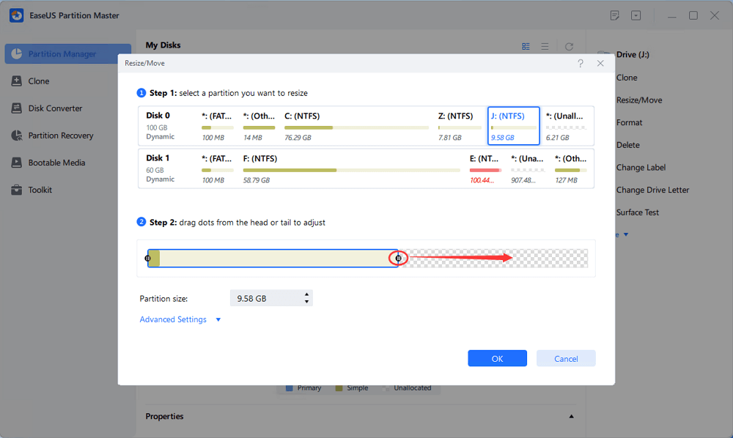Click the circled right handle on partition bar

point(399,258)
